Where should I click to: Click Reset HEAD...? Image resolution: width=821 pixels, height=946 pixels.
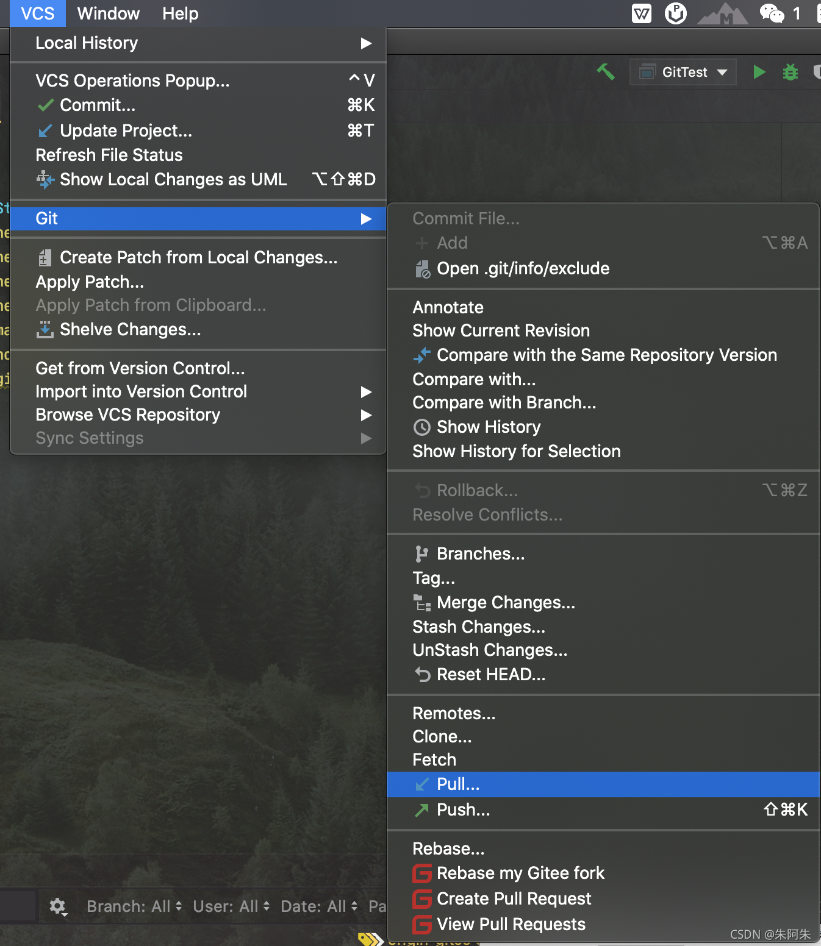[x=603, y=674]
